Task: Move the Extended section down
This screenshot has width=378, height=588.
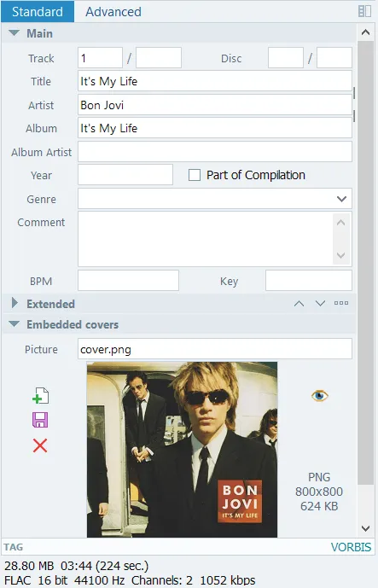Action: (x=320, y=303)
